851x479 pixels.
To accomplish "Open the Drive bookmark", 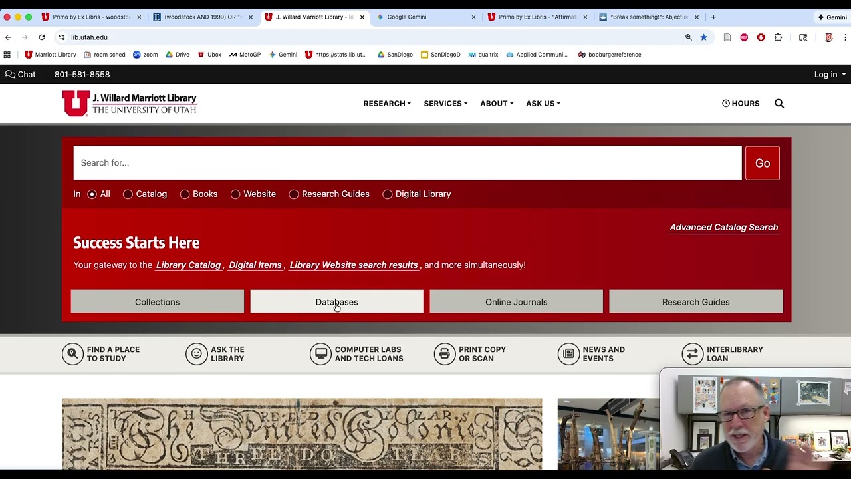I will (x=178, y=55).
